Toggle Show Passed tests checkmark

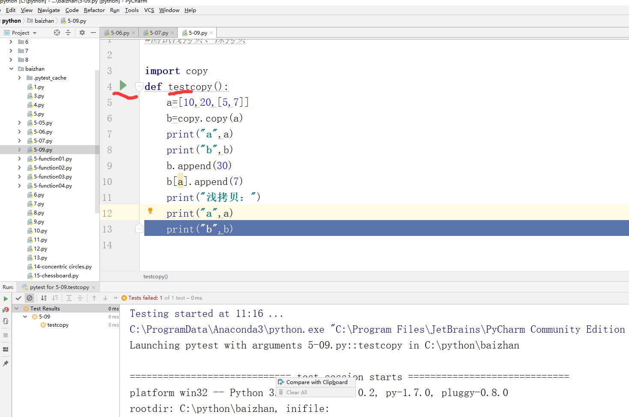(18, 298)
